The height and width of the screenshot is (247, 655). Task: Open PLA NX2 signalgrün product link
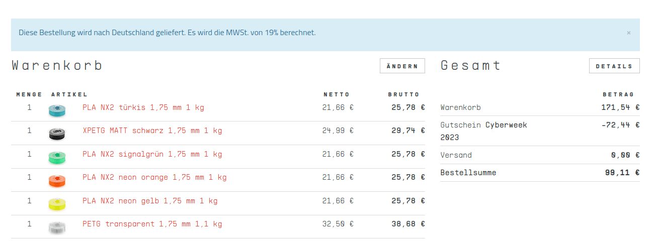[152, 154]
